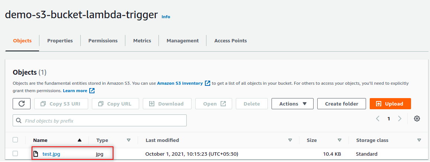This screenshot has height=162, width=430.
Task: Sort by Size using its column arrow
Action: click(339, 140)
